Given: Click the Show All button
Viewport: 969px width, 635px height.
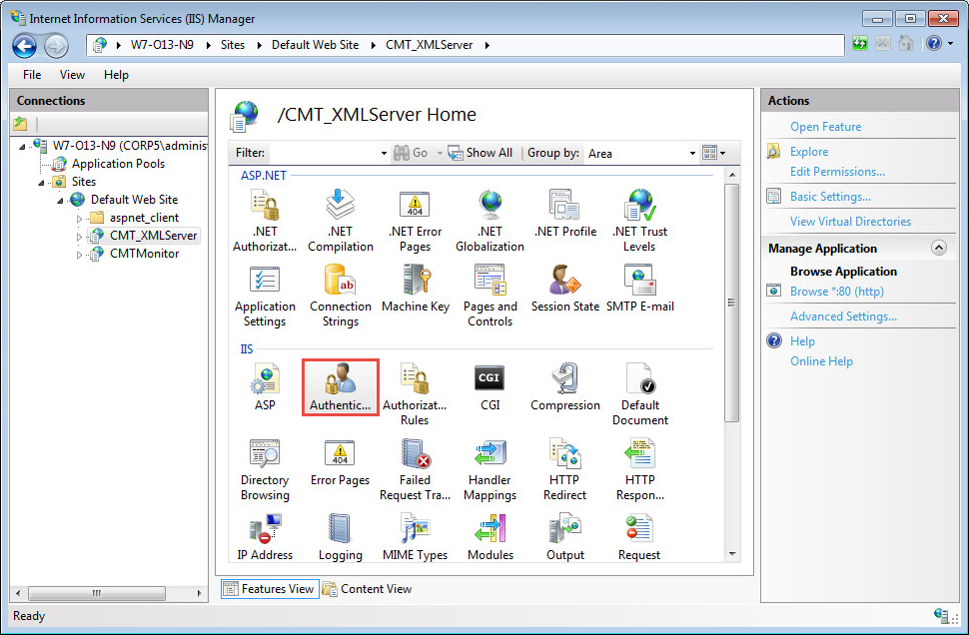Looking at the screenshot, I should tap(481, 153).
